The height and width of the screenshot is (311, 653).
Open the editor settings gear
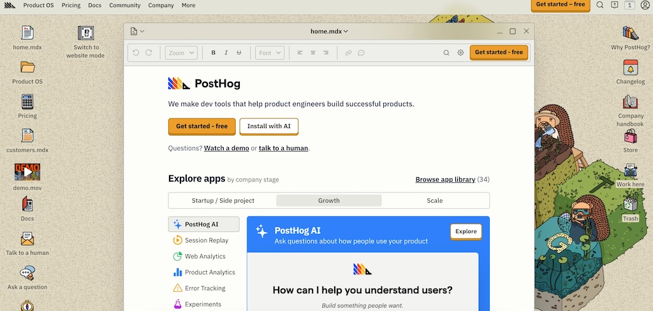(460, 53)
